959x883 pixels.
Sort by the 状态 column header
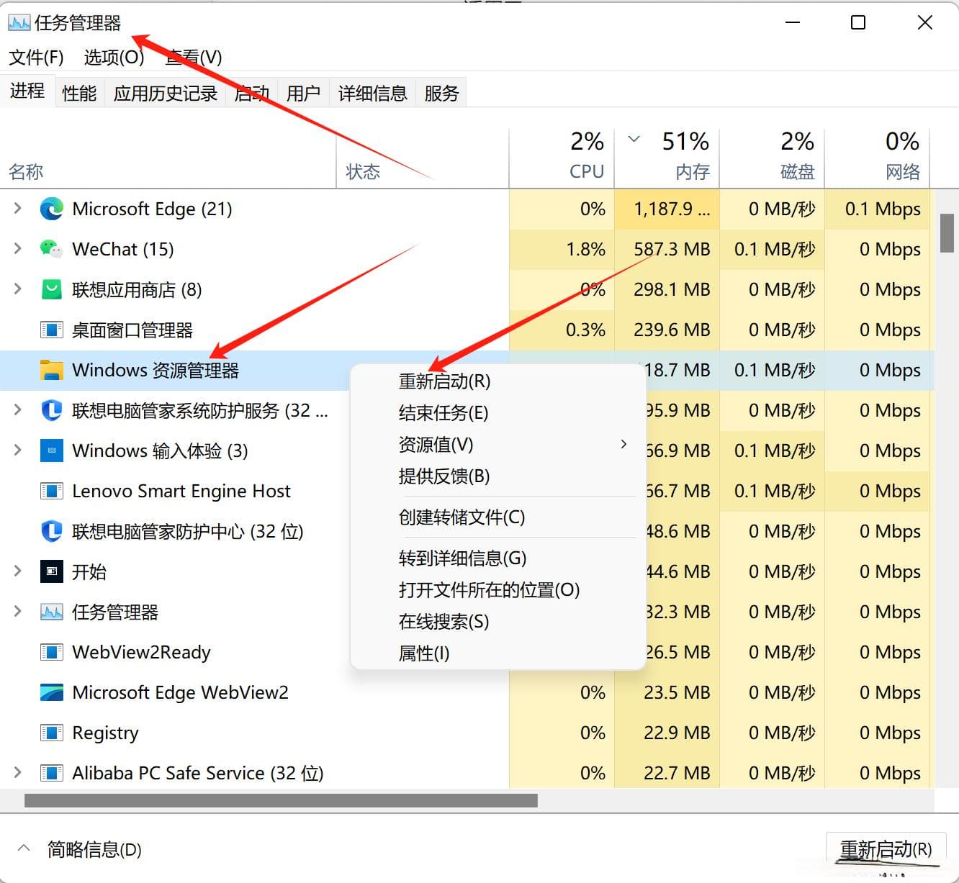tap(423, 158)
